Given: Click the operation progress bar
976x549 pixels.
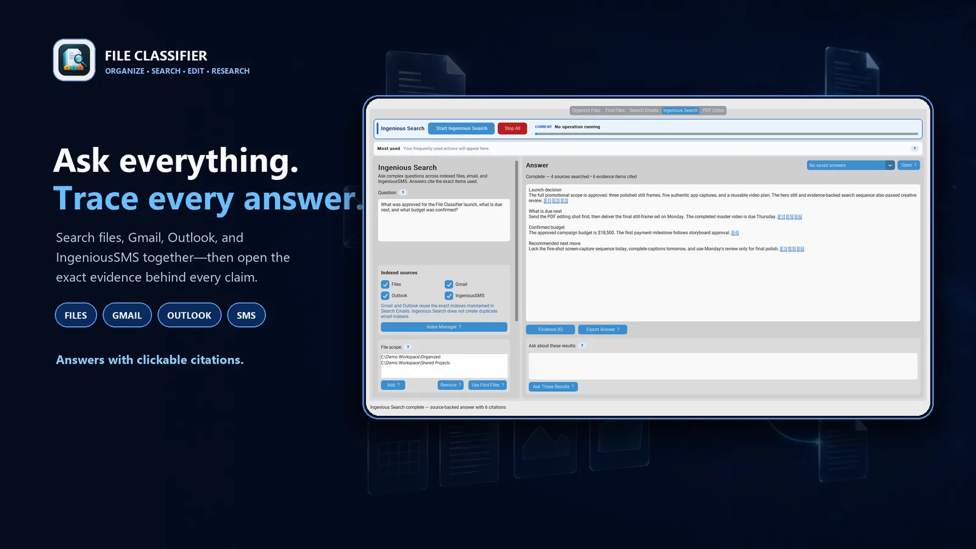Looking at the screenshot, I should coord(726,134).
